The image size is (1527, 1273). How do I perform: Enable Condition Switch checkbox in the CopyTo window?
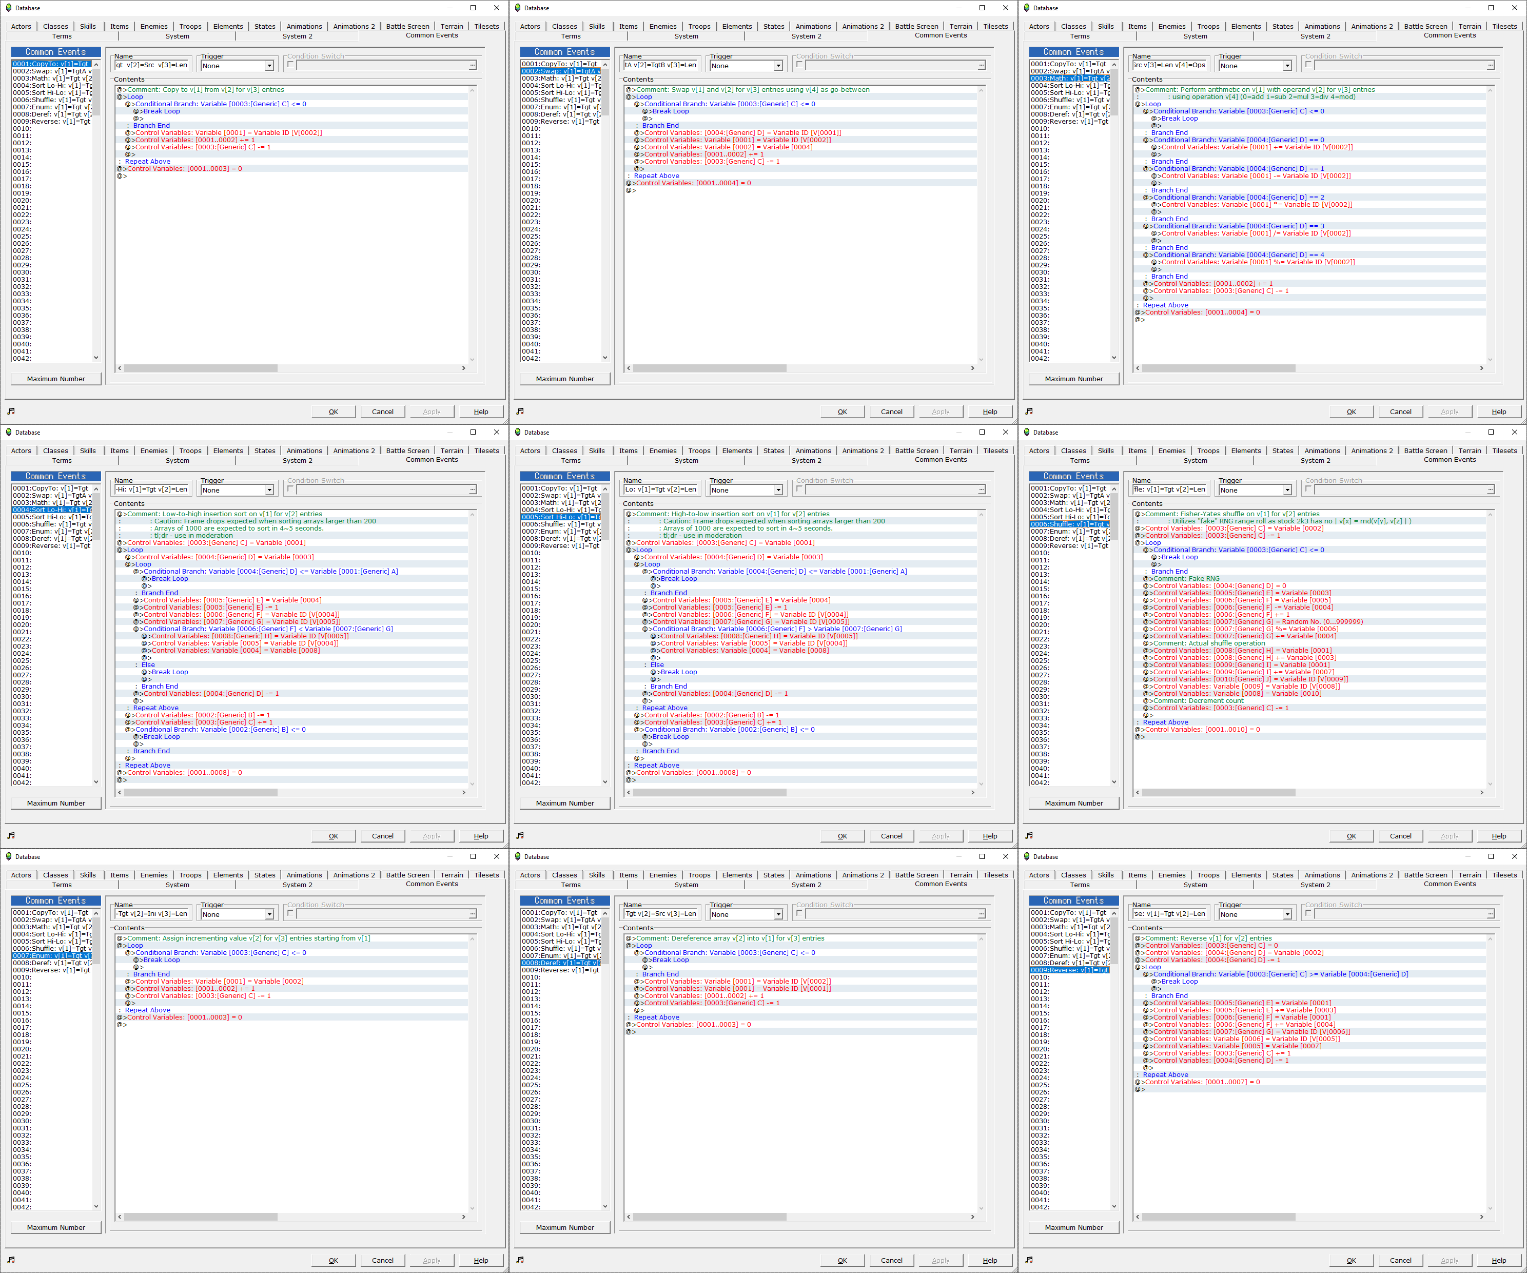(x=290, y=65)
